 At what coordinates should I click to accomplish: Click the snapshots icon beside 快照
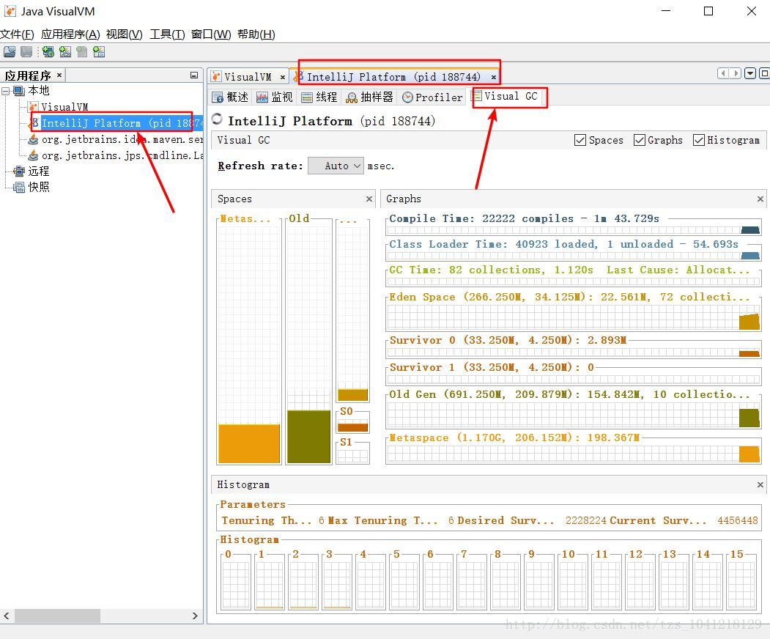[18, 187]
